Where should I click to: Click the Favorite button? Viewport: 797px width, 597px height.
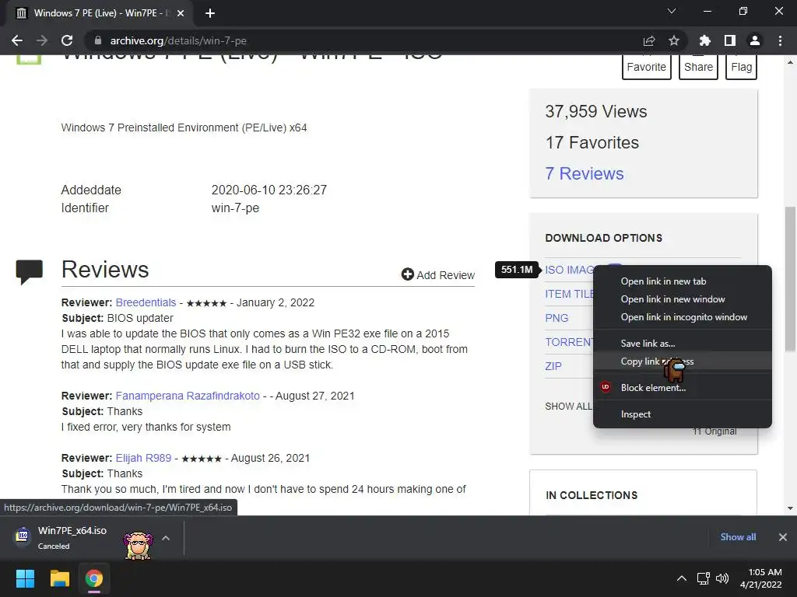(x=646, y=67)
